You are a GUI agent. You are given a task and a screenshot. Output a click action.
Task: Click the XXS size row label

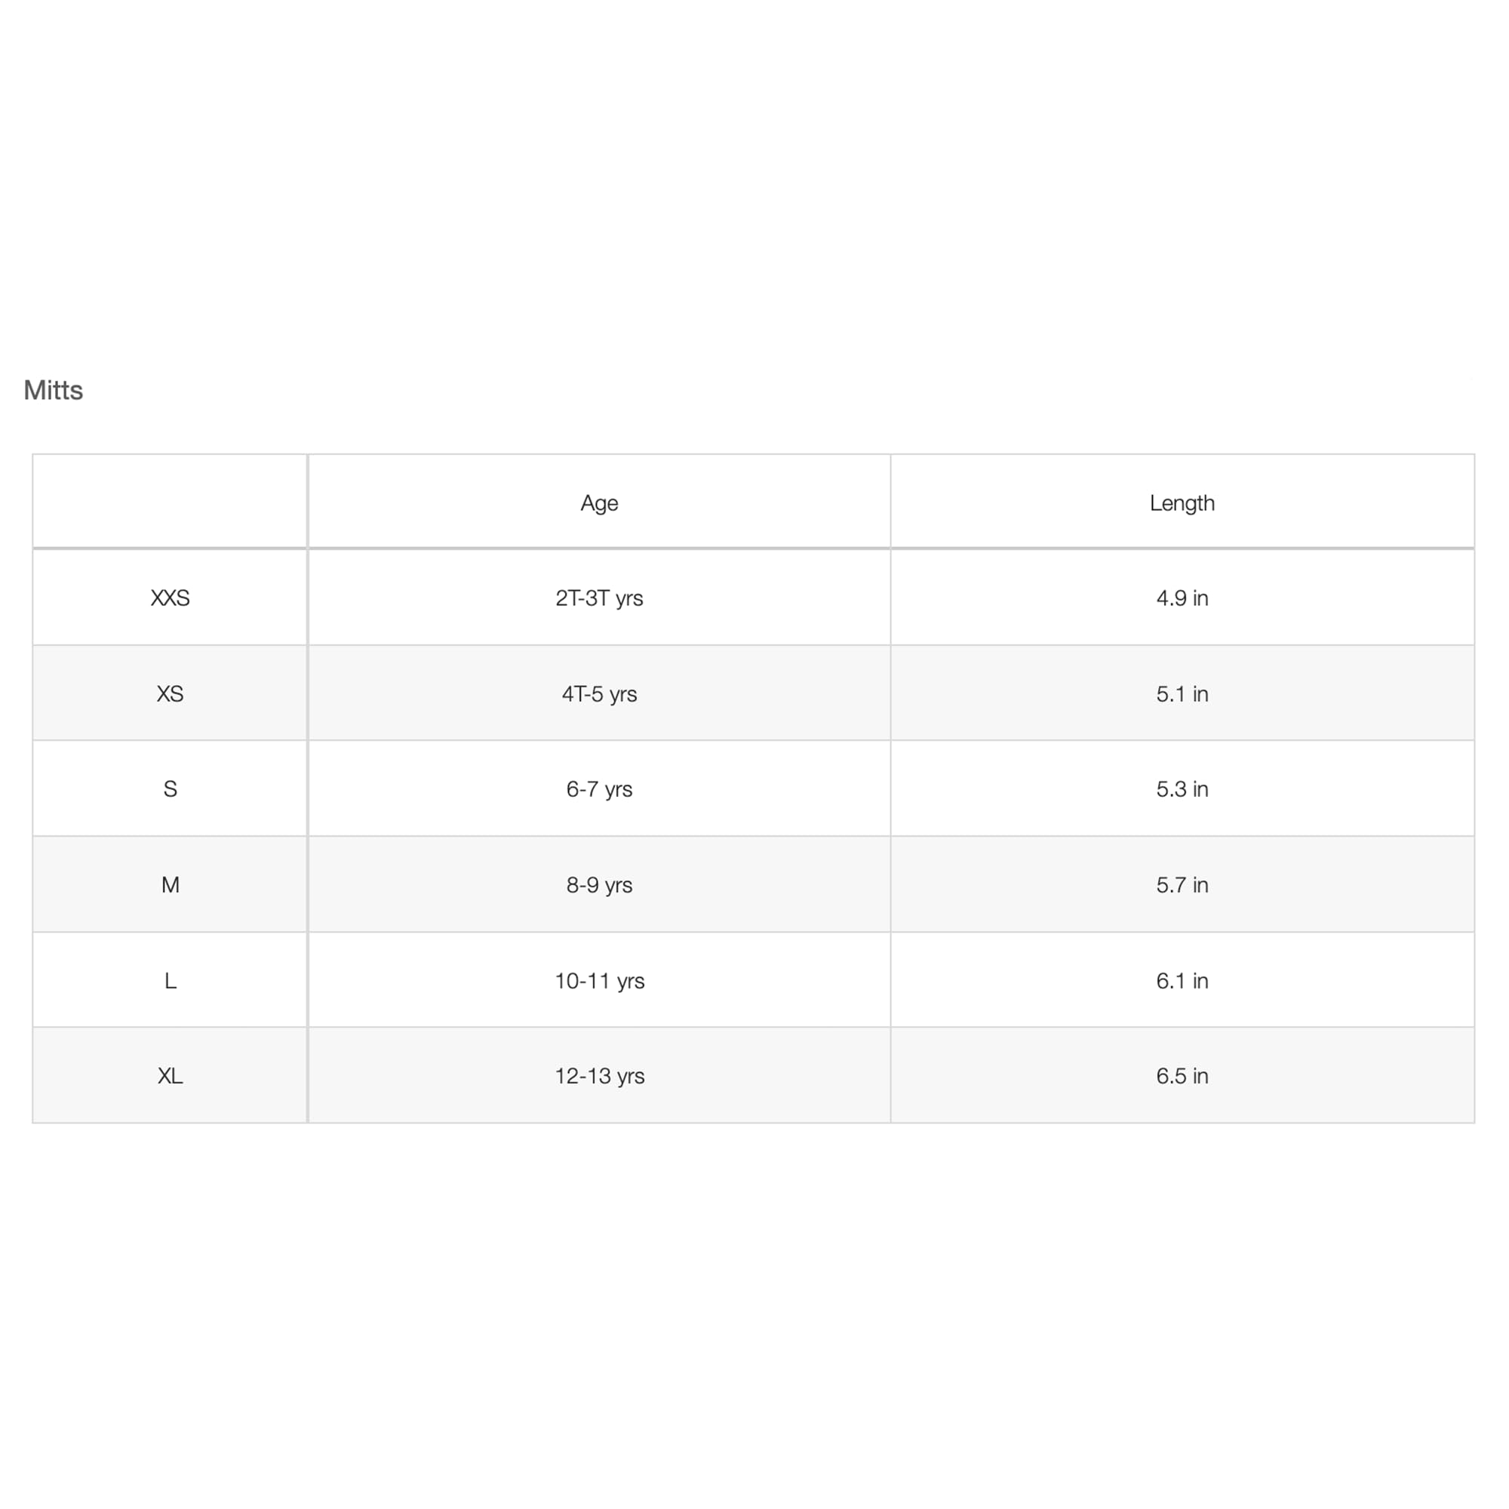coord(171,598)
